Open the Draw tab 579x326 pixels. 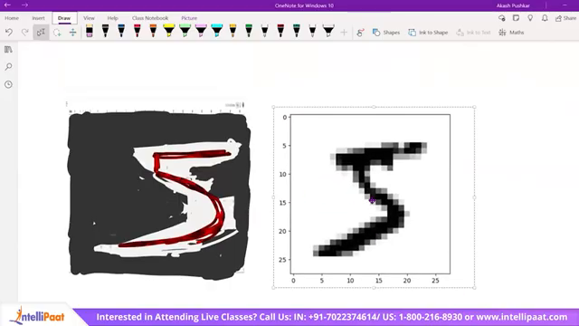click(x=64, y=18)
